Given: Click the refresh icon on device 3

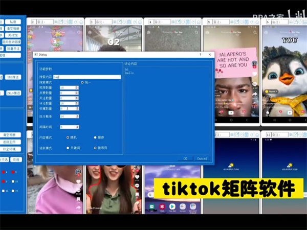Looking at the screenshot, I should 134,21.
